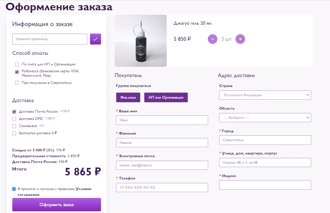The height and width of the screenshot is (213, 330).
Task: Increase product quantity with plus button
Action: click(240, 39)
